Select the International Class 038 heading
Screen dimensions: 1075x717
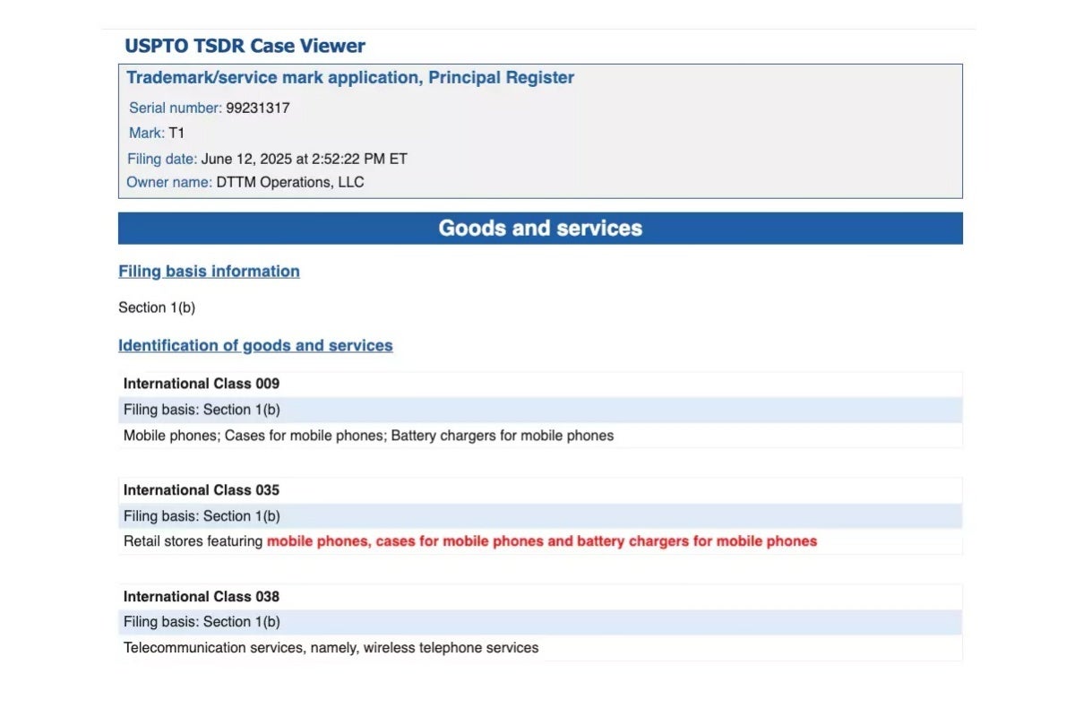click(202, 597)
